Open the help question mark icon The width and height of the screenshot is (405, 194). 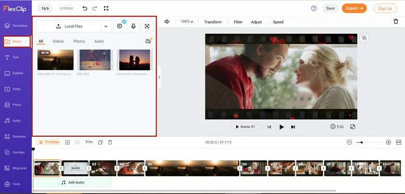(x=314, y=8)
